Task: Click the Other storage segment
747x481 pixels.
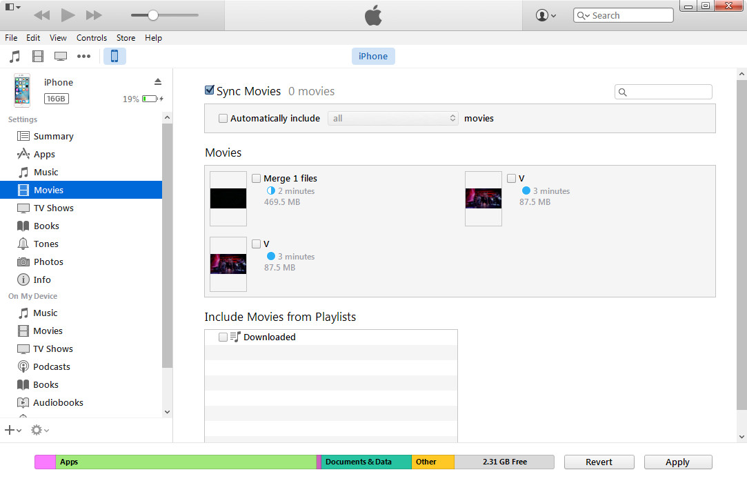Action: (x=432, y=462)
